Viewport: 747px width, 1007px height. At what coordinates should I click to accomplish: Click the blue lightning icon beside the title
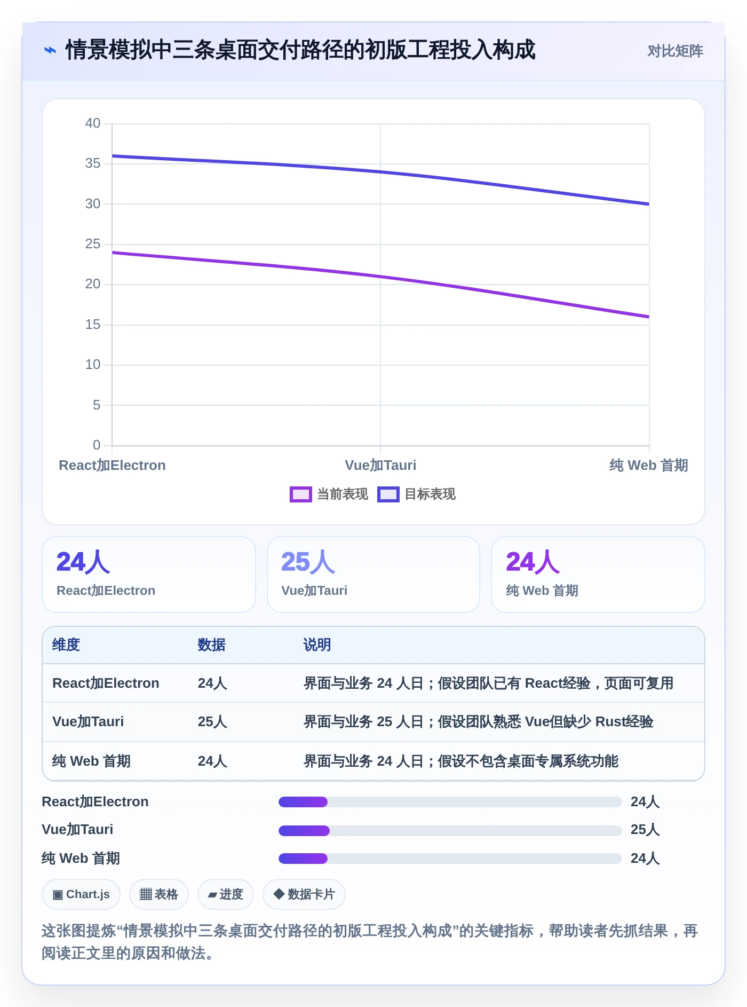[x=50, y=51]
